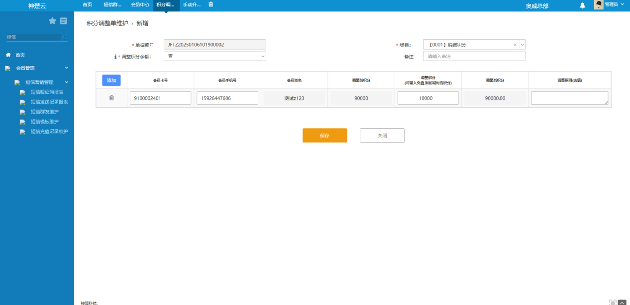Click the member name cell 测试z123

pyautogui.click(x=294, y=98)
